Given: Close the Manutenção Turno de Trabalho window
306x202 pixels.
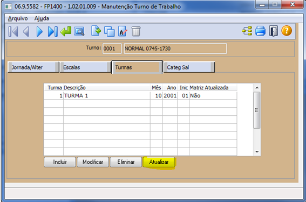Looking at the screenshot, I should (x=293, y=4).
